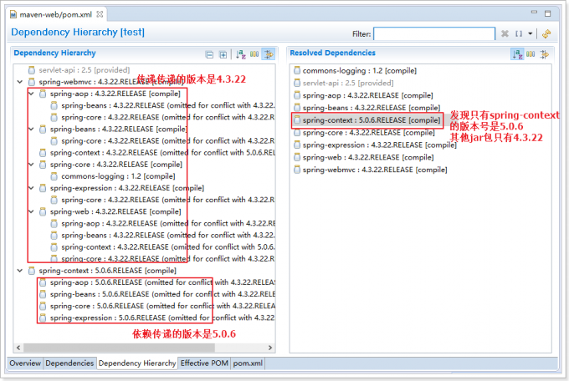Click the brackets icon next to filter
Viewport: 569px width, 381px height.
point(520,34)
